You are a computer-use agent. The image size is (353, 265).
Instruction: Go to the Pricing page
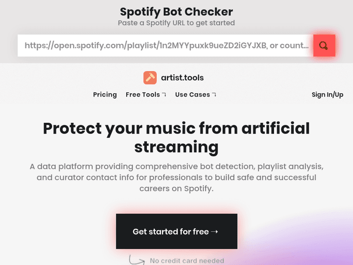click(105, 95)
